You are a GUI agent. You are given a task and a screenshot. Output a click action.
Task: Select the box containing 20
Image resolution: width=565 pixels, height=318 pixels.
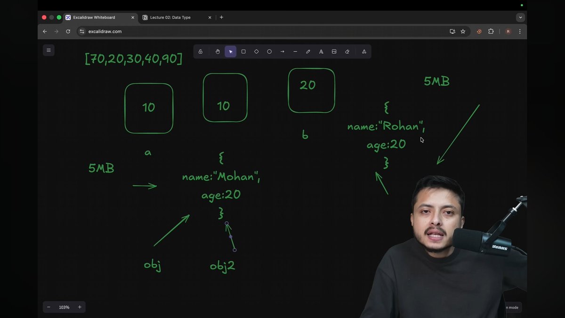click(311, 90)
